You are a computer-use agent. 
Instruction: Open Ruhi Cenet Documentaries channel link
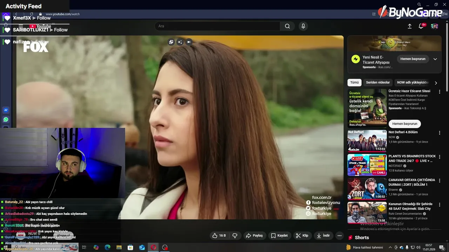pyautogui.click(x=405, y=213)
